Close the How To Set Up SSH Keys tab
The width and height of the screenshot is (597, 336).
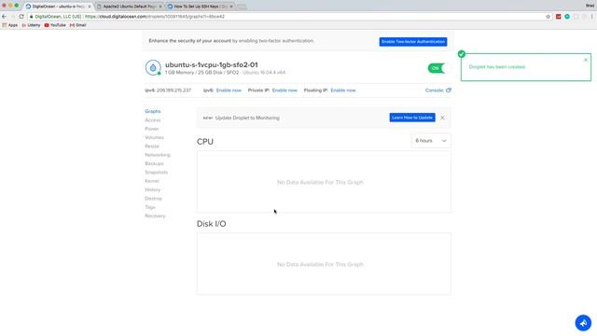(231, 7)
